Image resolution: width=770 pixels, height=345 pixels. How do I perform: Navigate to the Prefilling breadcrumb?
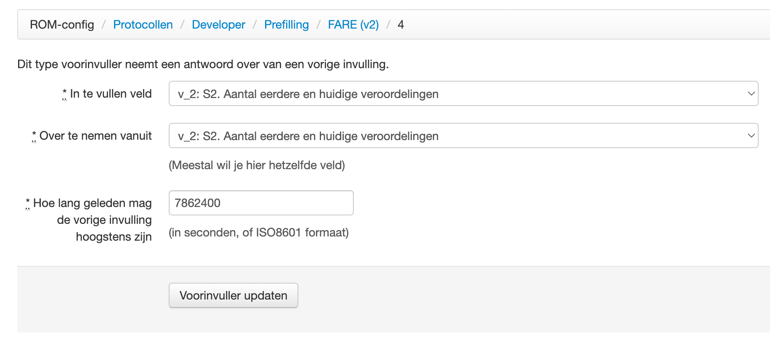286,25
